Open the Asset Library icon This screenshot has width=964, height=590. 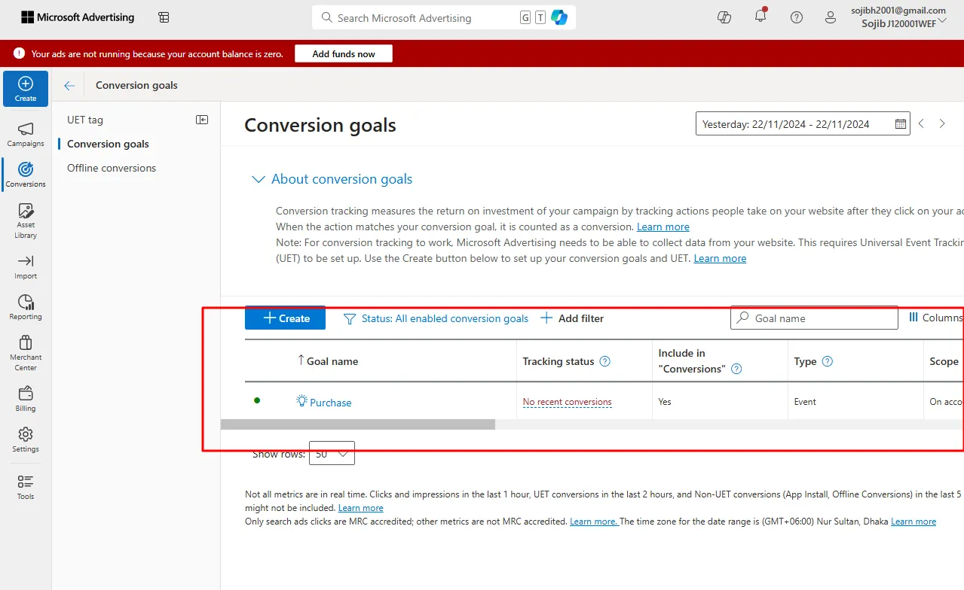[x=26, y=210]
